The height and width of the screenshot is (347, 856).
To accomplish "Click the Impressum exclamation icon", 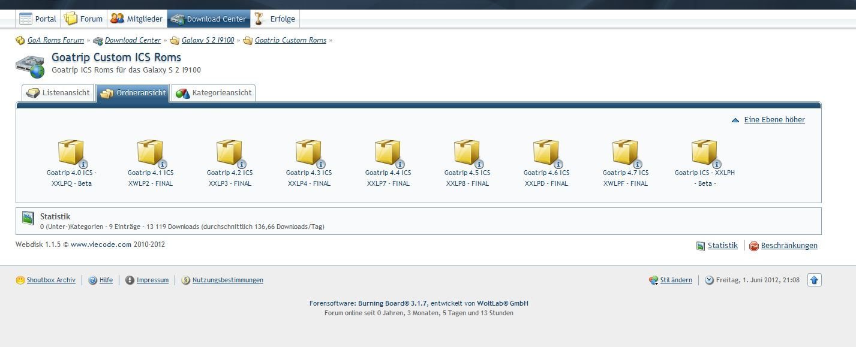I will click(x=130, y=280).
